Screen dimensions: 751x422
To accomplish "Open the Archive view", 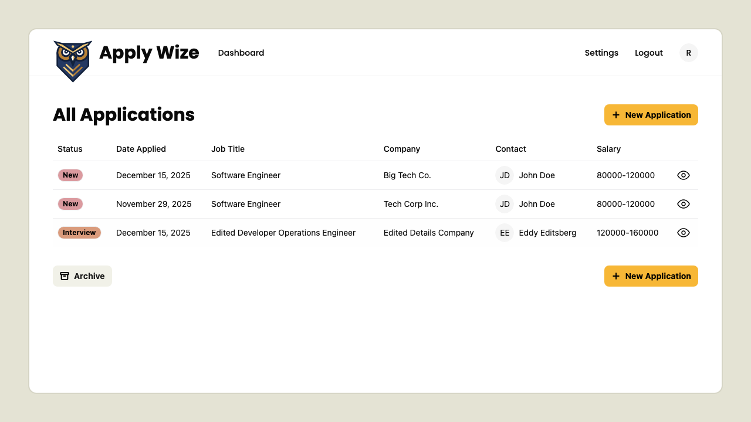I will 82,276.
